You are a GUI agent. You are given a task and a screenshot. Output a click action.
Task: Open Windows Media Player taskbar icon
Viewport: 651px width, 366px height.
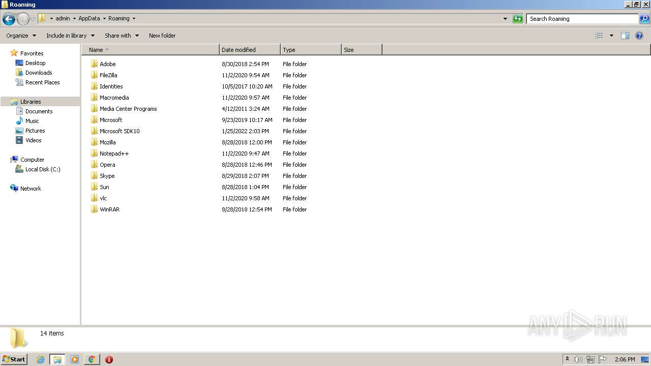(x=75, y=359)
